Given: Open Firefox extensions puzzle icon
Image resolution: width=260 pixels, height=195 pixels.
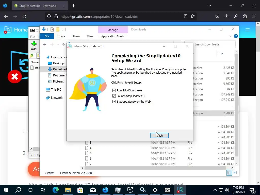Looking at the screenshot, I should pos(245,16).
